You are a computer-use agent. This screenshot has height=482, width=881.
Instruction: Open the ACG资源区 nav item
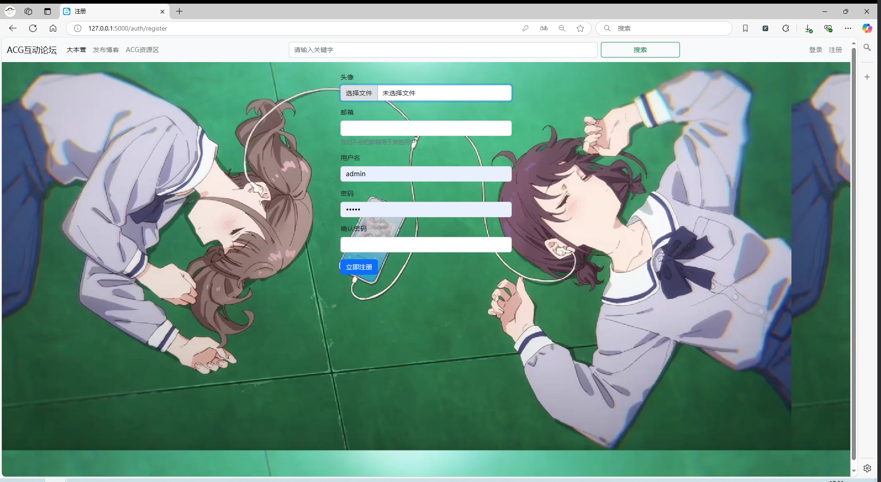click(x=143, y=50)
